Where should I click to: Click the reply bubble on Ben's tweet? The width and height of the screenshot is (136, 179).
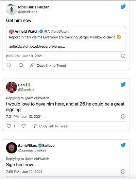click(x=23, y=126)
